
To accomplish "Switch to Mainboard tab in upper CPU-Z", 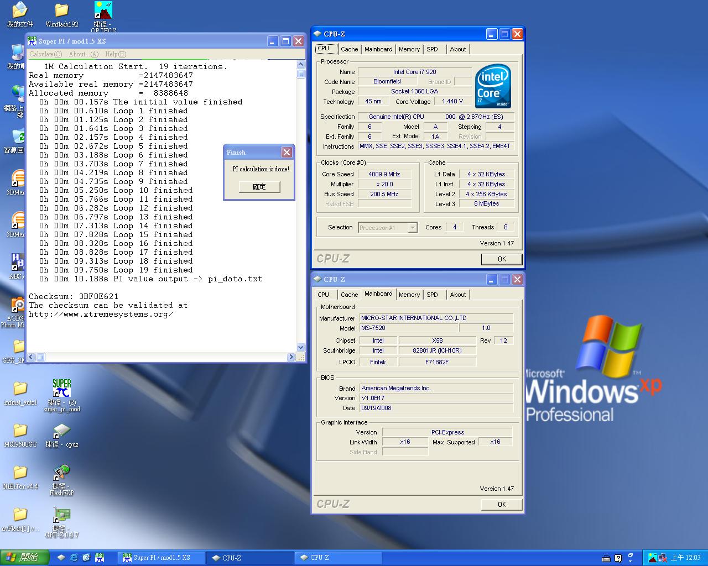I will coord(378,49).
